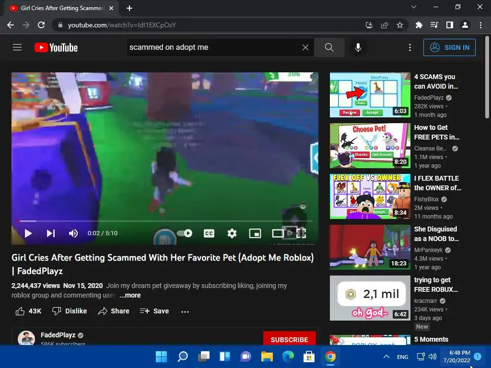Enable miniplayer mode

pyautogui.click(x=255, y=233)
